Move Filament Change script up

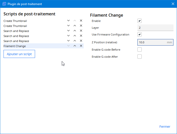[x=75, y=46]
